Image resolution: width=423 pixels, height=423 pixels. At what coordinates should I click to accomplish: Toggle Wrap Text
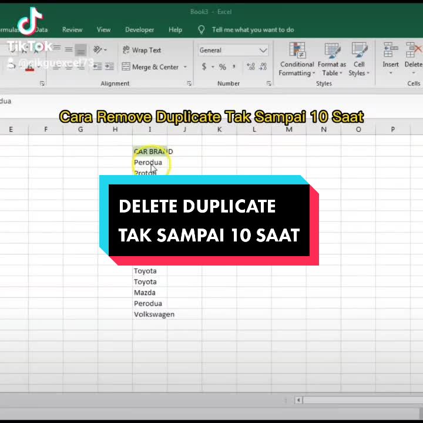[x=142, y=50]
